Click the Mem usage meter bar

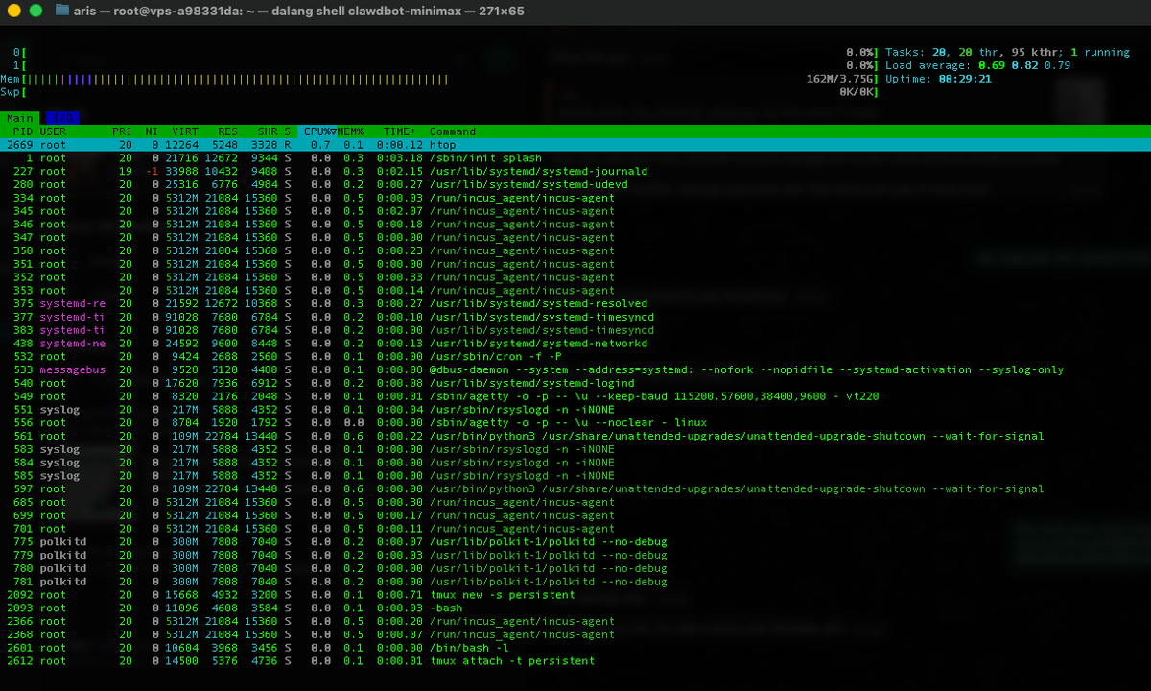(440, 79)
